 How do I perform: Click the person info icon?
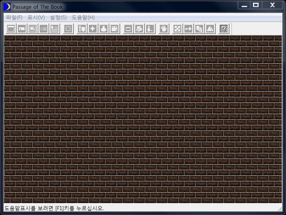click(150, 29)
